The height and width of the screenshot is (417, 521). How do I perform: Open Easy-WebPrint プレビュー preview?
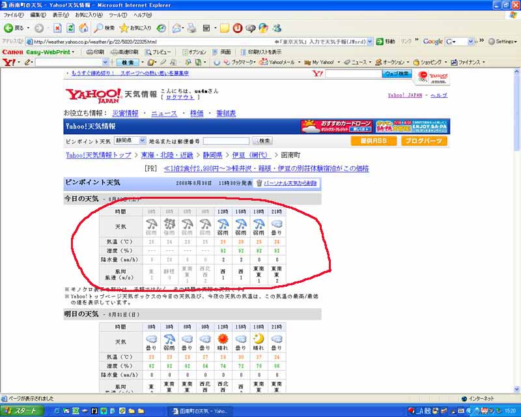pos(158,52)
